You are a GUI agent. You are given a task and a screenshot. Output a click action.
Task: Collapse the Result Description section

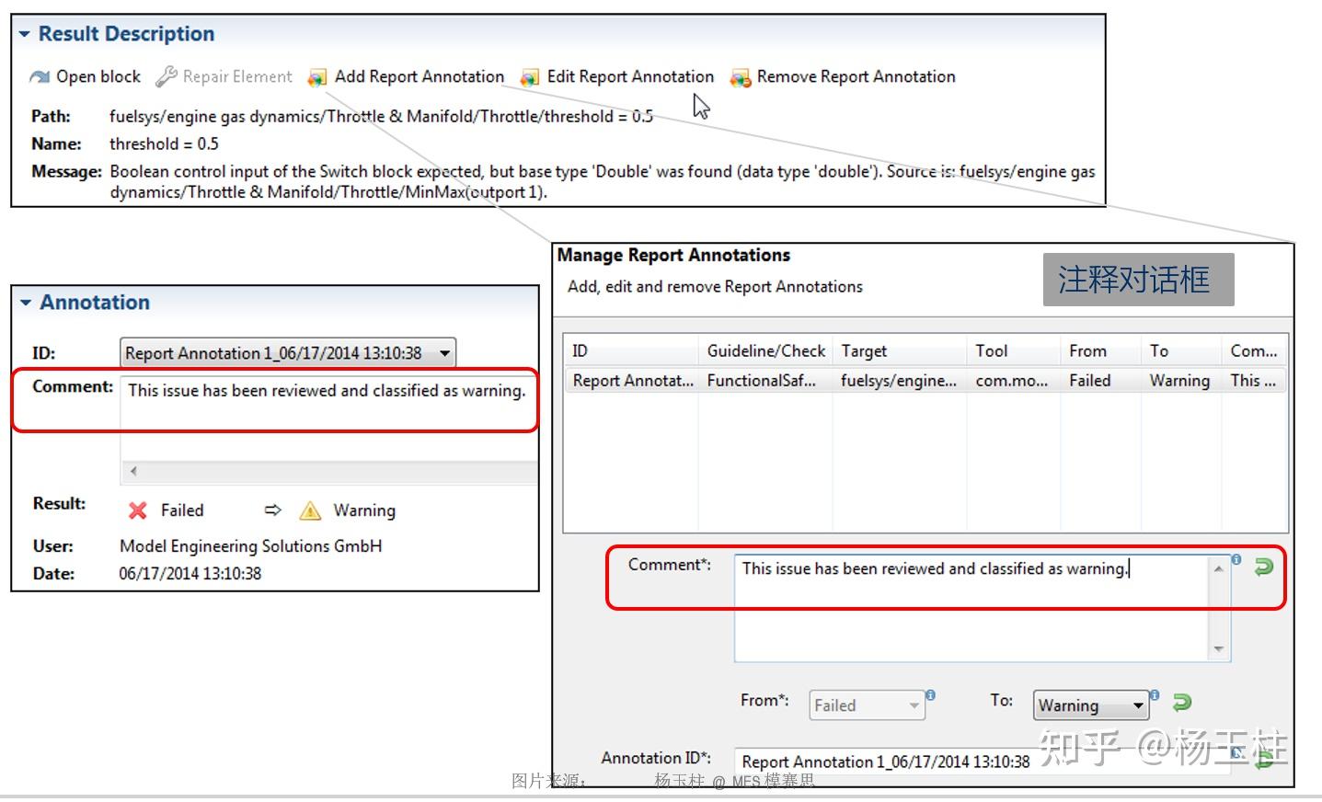pos(25,33)
